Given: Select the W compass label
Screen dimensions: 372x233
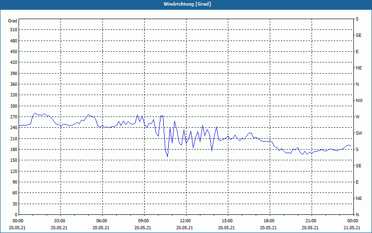Looking at the screenshot, I should pyautogui.click(x=358, y=117).
